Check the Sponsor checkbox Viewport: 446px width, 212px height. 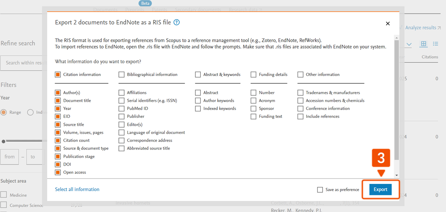pos(253,108)
